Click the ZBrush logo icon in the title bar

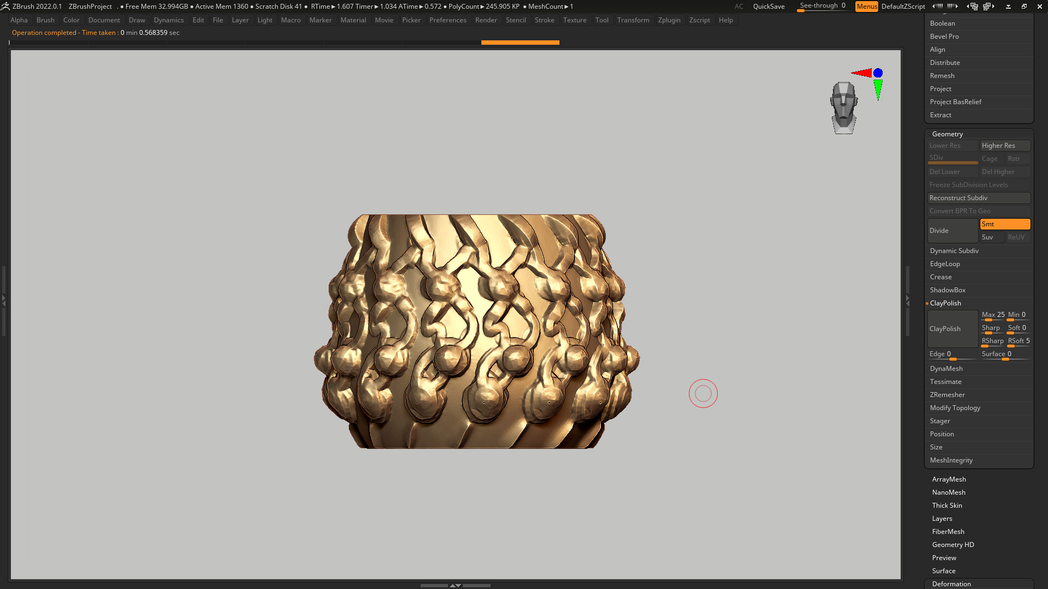click(x=5, y=7)
